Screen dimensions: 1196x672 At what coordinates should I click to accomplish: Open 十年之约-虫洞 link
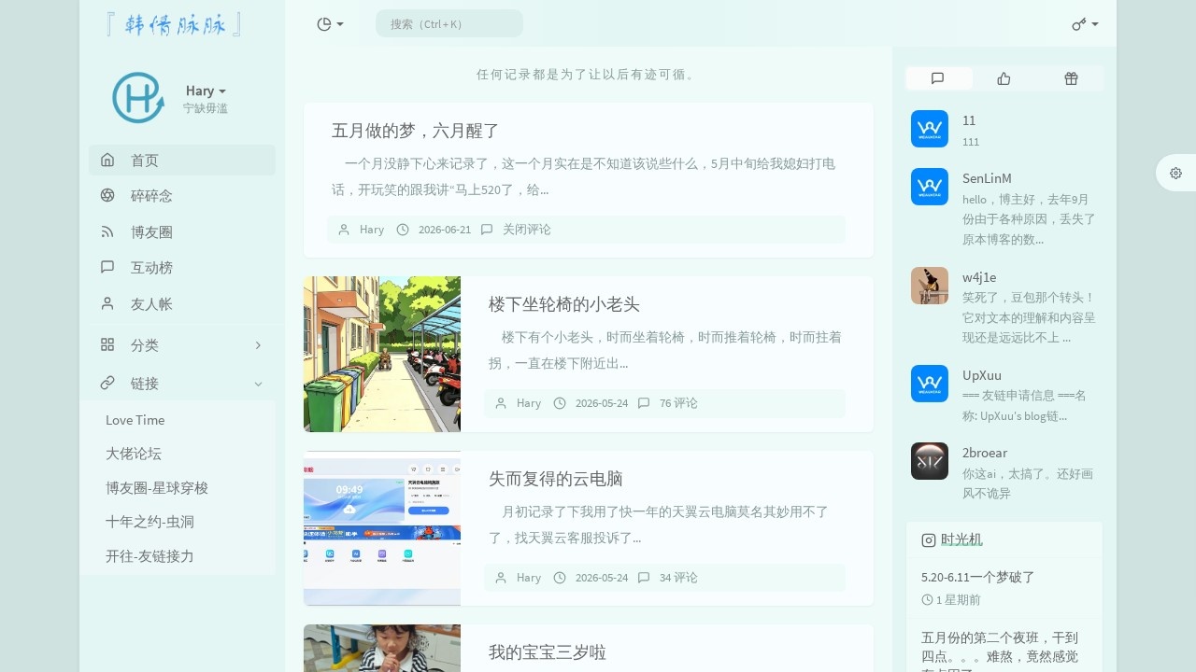(149, 522)
